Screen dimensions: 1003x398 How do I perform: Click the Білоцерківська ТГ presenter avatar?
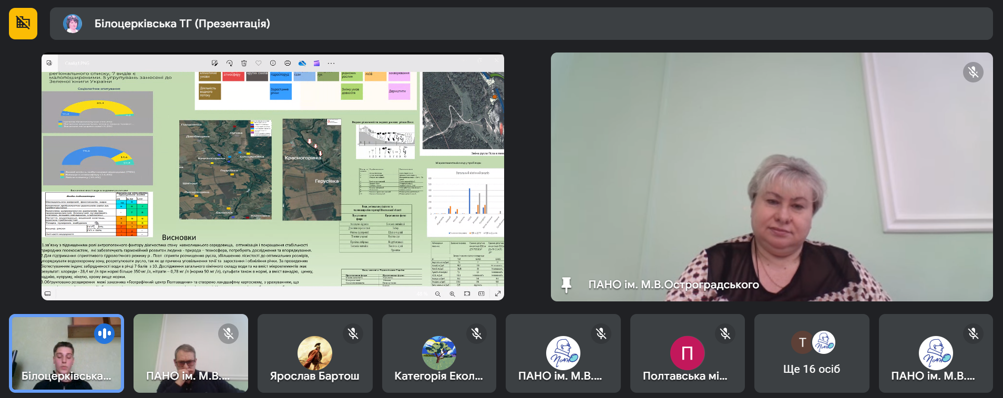(73, 24)
